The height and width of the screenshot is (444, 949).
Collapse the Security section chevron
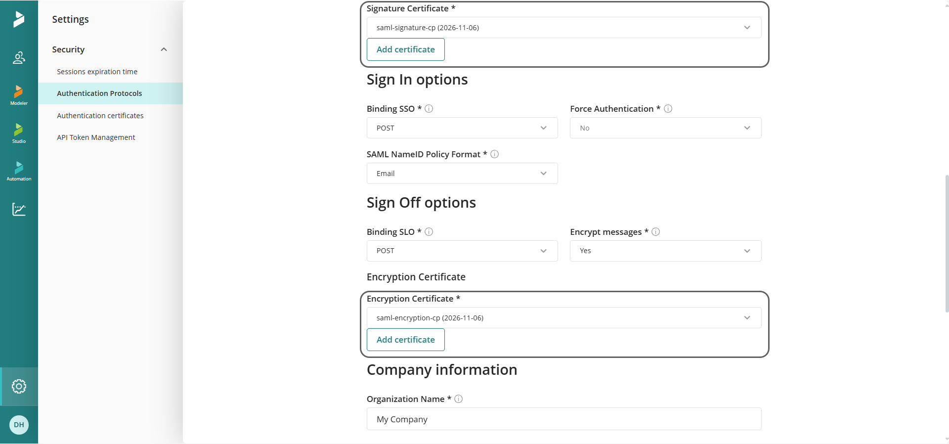click(164, 49)
